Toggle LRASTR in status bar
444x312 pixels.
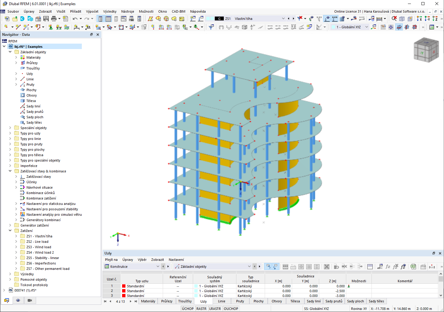[x=215, y=309]
